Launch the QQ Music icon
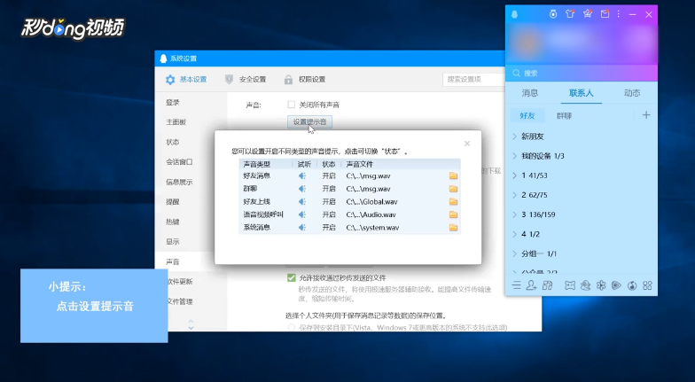 point(632,285)
